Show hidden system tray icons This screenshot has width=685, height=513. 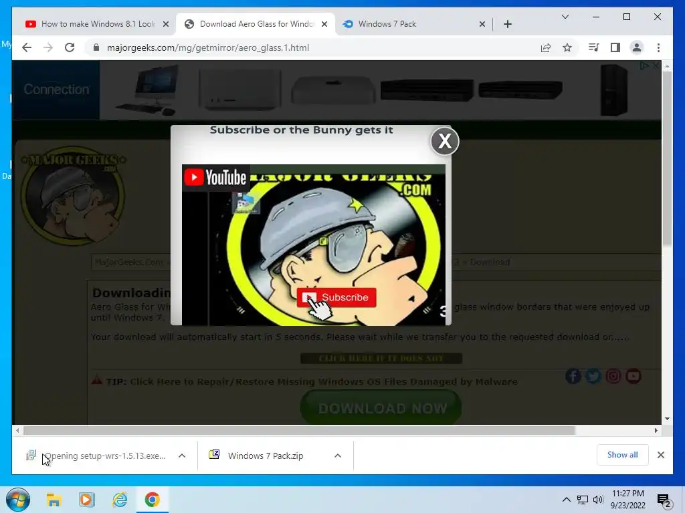pyautogui.click(x=566, y=500)
